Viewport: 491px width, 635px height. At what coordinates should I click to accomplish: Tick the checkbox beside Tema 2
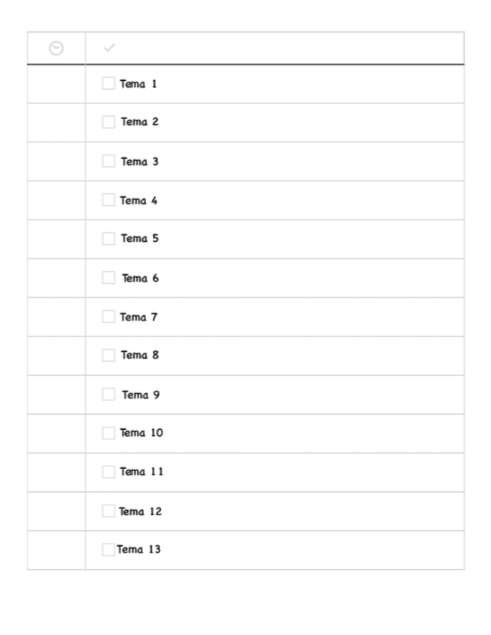[109, 121]
